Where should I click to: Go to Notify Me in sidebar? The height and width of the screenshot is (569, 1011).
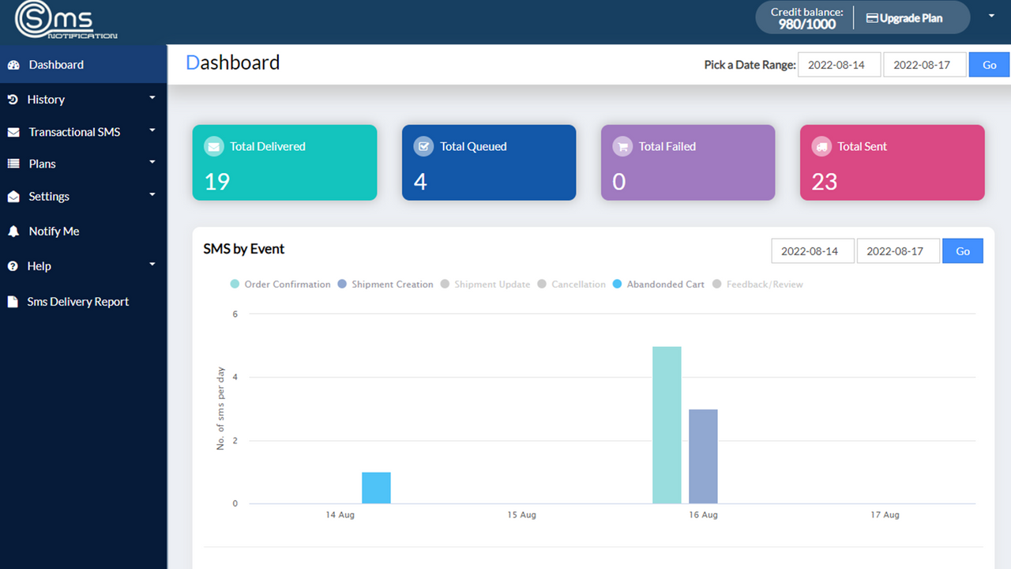[x=84, y=232]
